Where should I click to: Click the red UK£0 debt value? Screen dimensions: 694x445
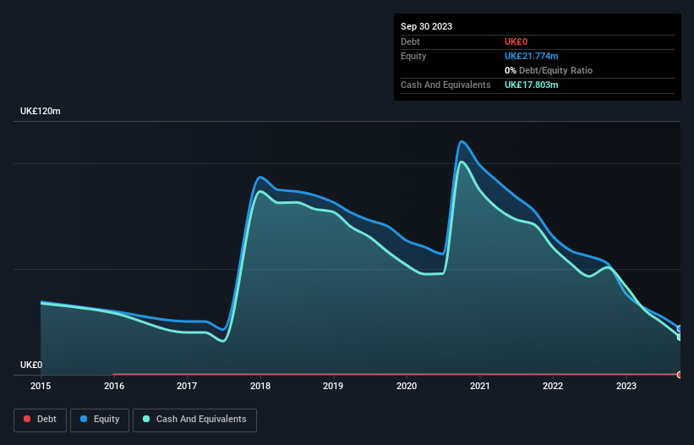(x=516, y=41)
